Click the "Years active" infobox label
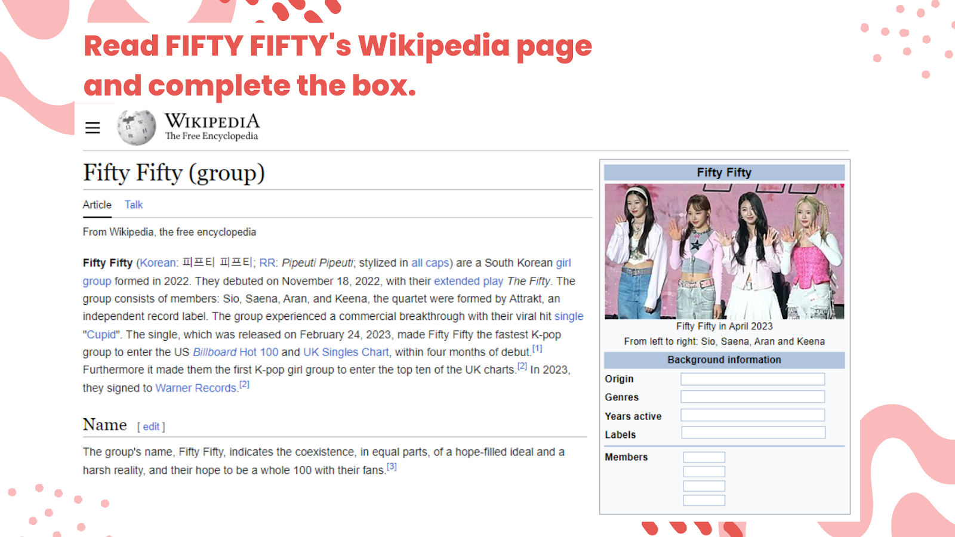Viewport: 955px width, 537px height. point(633,416)
